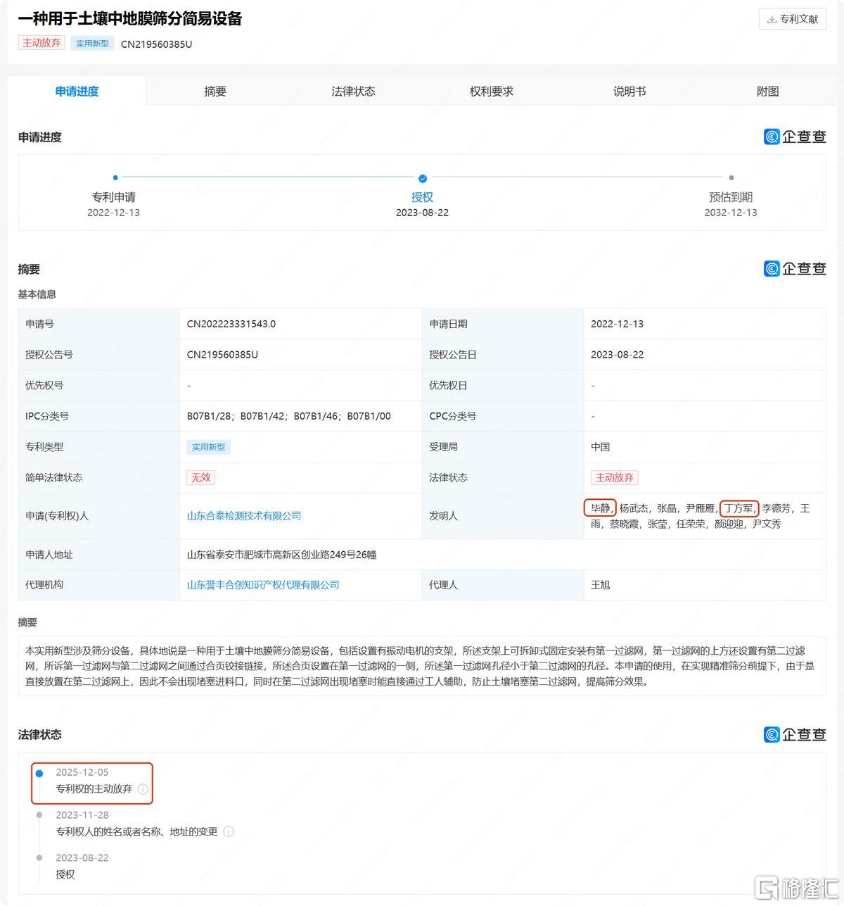Select the 权利要求 tab
The image size is (844, 906).
492,92
